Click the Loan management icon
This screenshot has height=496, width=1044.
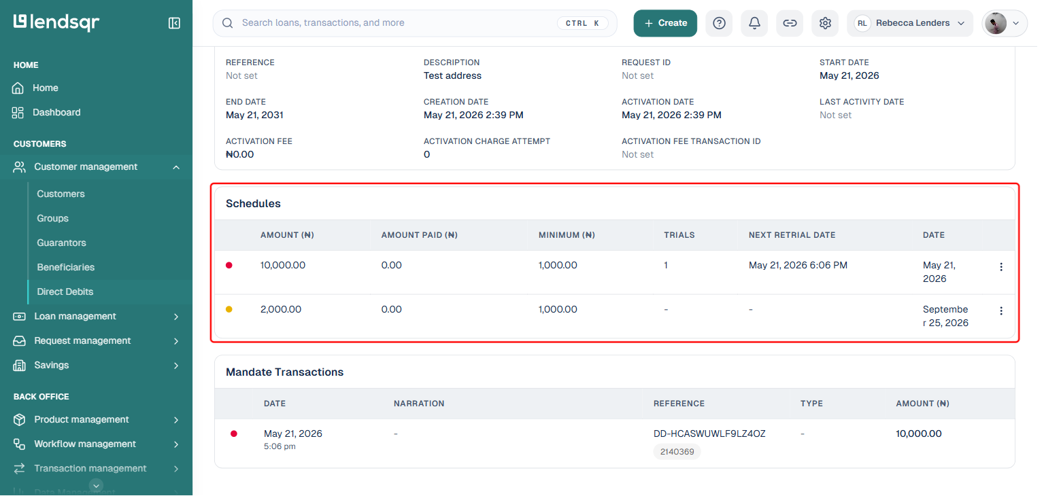(x=20, y=316)
